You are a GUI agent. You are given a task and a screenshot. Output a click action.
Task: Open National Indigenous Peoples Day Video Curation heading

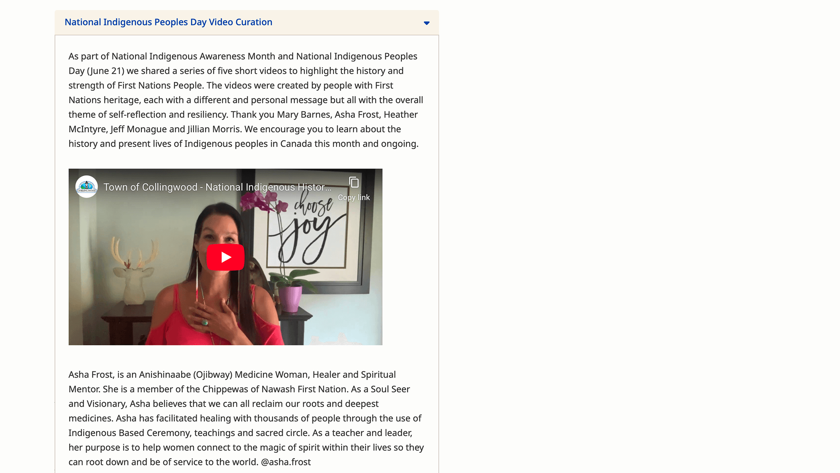[x=168, y=22]
